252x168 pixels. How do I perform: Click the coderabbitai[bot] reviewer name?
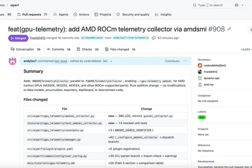pyautogui.click(x=215, y=66)
